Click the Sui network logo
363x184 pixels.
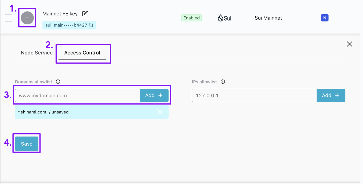224,18
